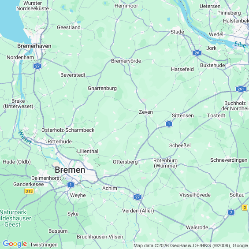Click the yellow 3 road shield
Image resolution: width=249 pixels, height=249 pixels.
[x=245, y=208]
